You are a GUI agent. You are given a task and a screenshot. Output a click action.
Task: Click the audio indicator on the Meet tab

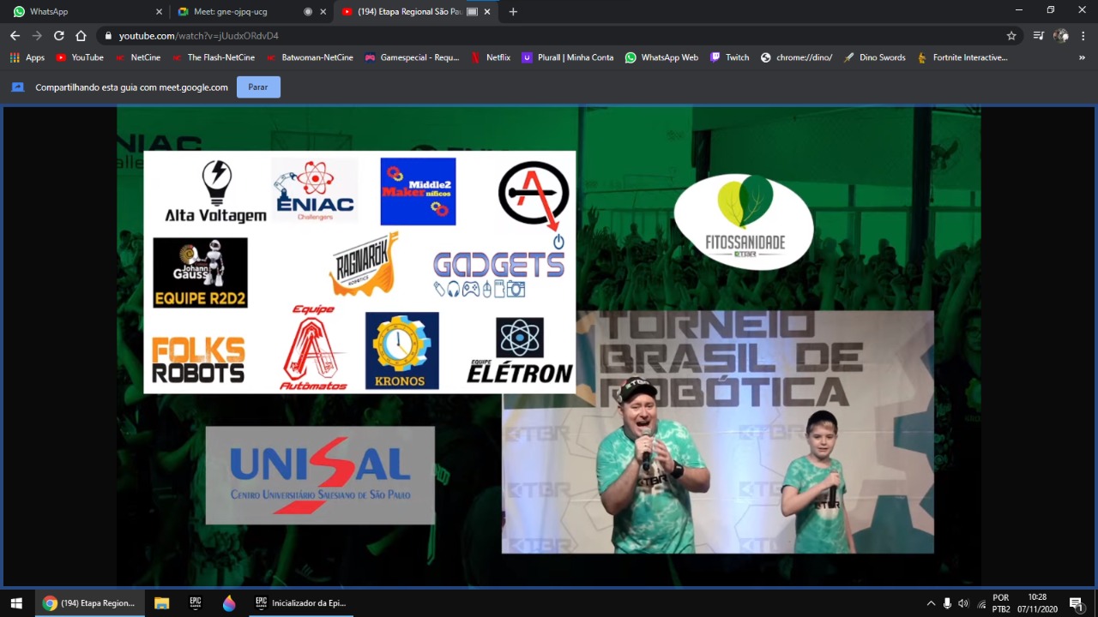coord(308,12)
